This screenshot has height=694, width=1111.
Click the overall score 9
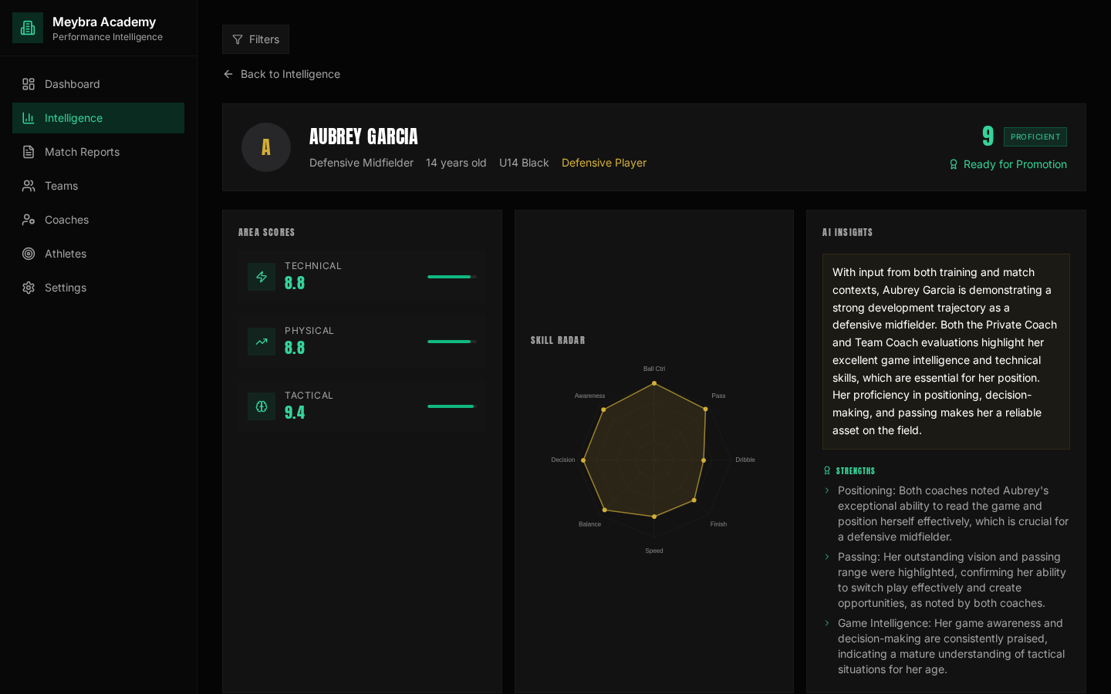(988, 136)
